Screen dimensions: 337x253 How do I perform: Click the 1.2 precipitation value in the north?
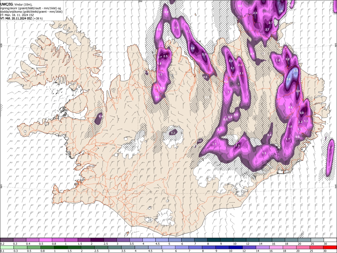click(x=188, y=31)
